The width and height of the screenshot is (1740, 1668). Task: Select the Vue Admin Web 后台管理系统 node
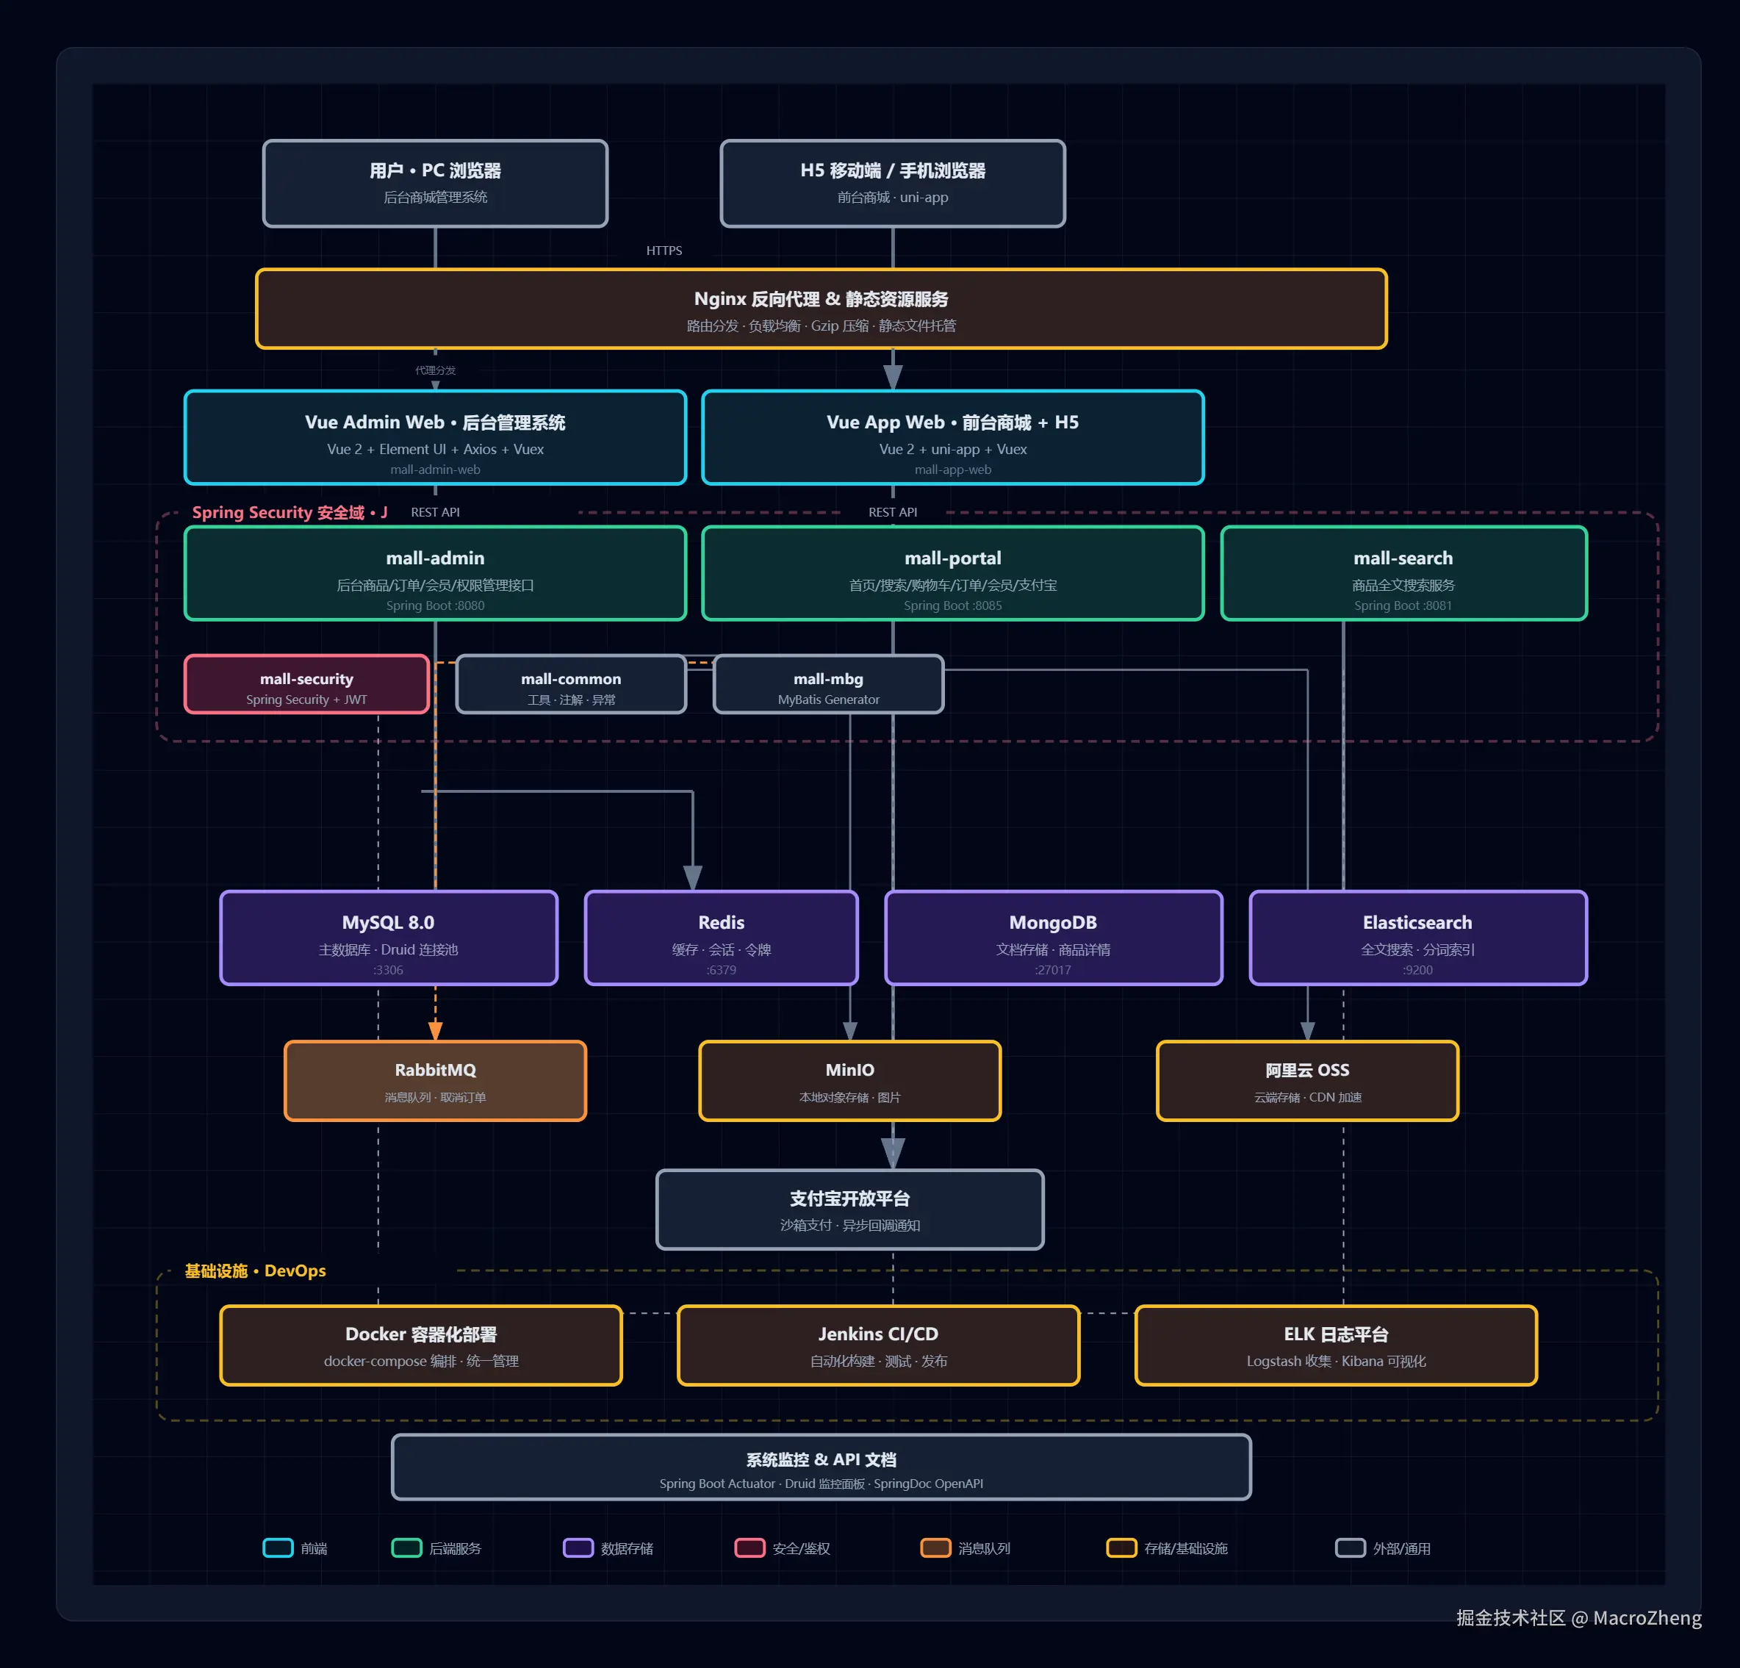pyautogui.click(x=435, y=438)
